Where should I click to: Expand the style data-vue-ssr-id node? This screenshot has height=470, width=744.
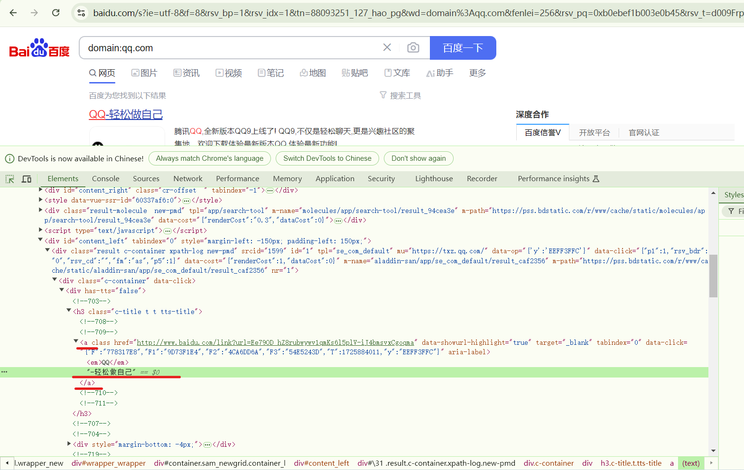(x=40, y=200)
